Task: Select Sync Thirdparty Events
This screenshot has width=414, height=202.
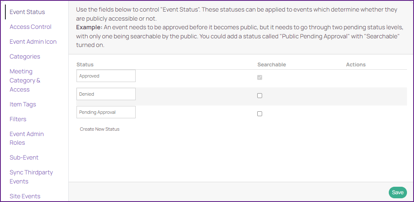Action: pyautogui.click(x=31, y=177)
